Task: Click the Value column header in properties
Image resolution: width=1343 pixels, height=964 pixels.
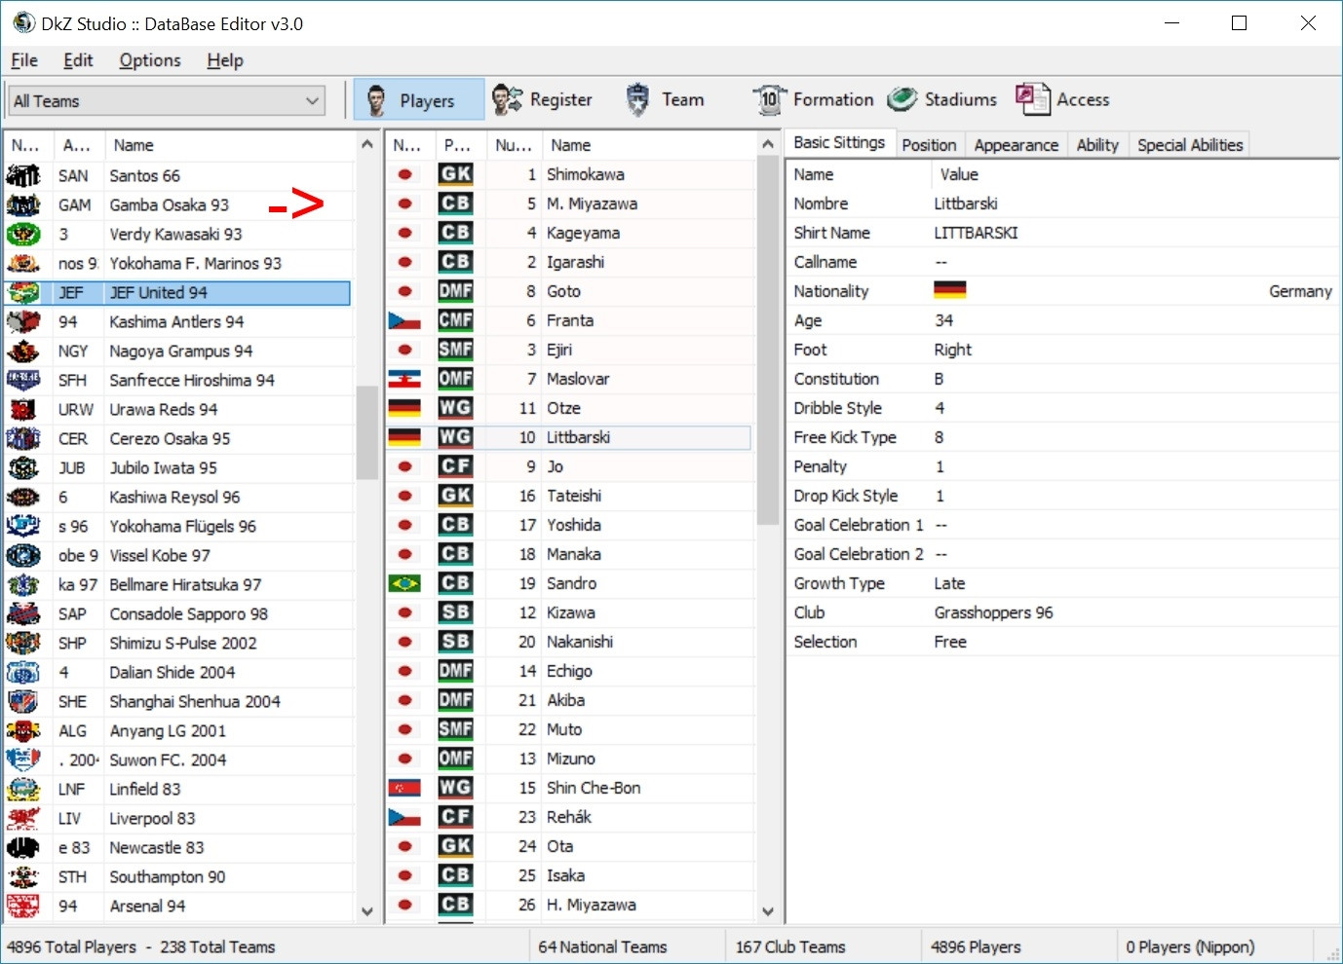Action: coord(1134,174)
